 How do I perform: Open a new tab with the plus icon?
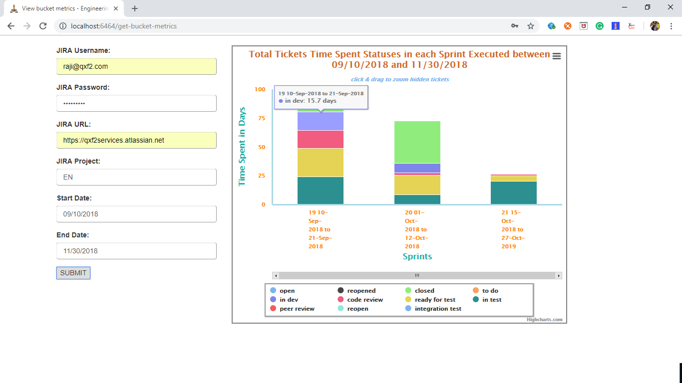pos(135,8)
